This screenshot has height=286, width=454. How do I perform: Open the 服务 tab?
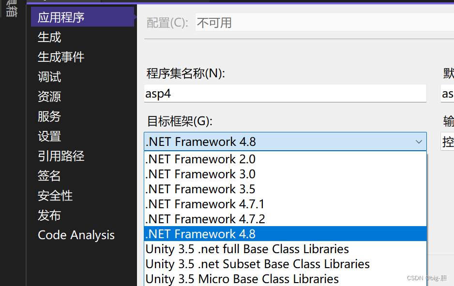[x=49, y=116]
